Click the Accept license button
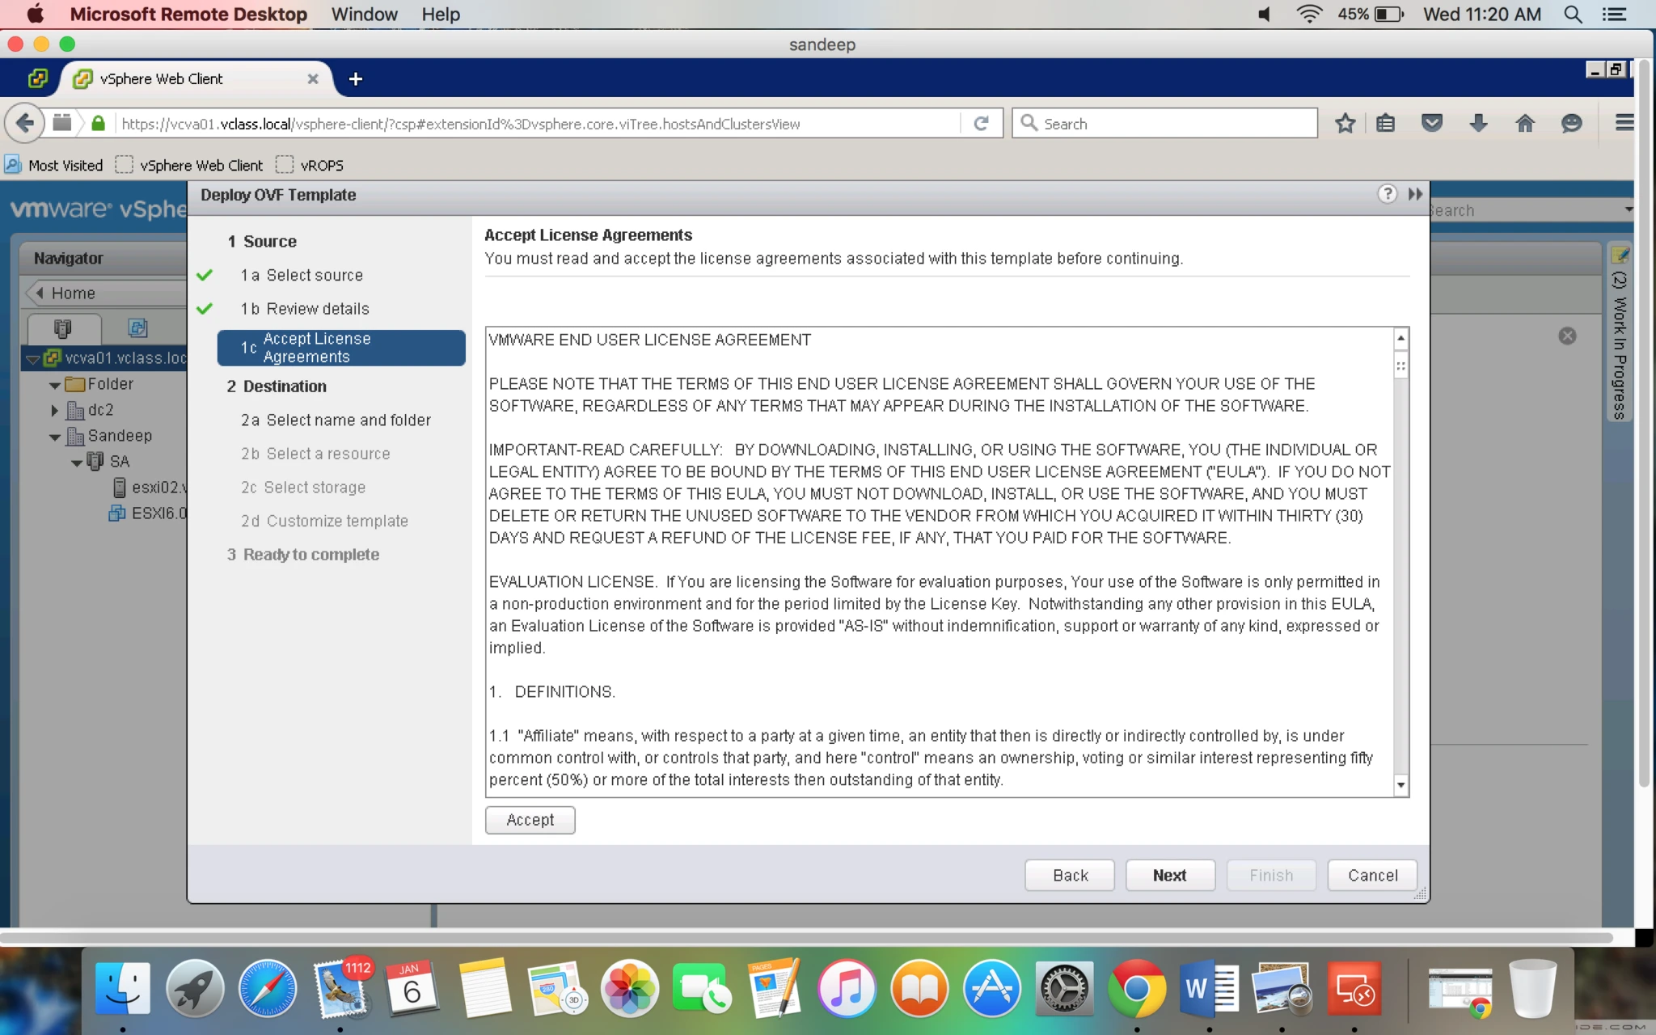Image resolution: width=1656 pixels, height=1035 pixels. (x=530, y=820)
